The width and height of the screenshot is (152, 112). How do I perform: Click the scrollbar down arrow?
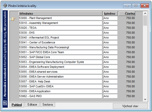tap(145, 99)
